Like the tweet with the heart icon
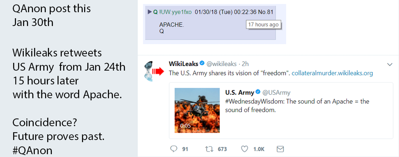Screen dimensions: 399x157 [x=245, y=149]
